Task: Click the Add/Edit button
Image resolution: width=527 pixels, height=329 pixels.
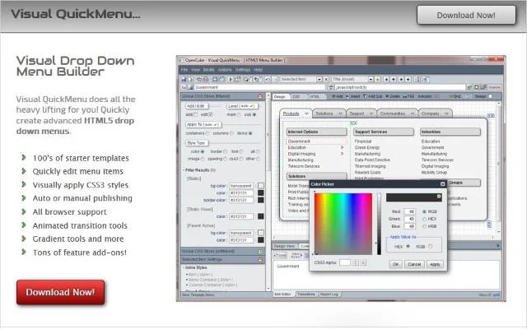Action: tap(197, 106)
